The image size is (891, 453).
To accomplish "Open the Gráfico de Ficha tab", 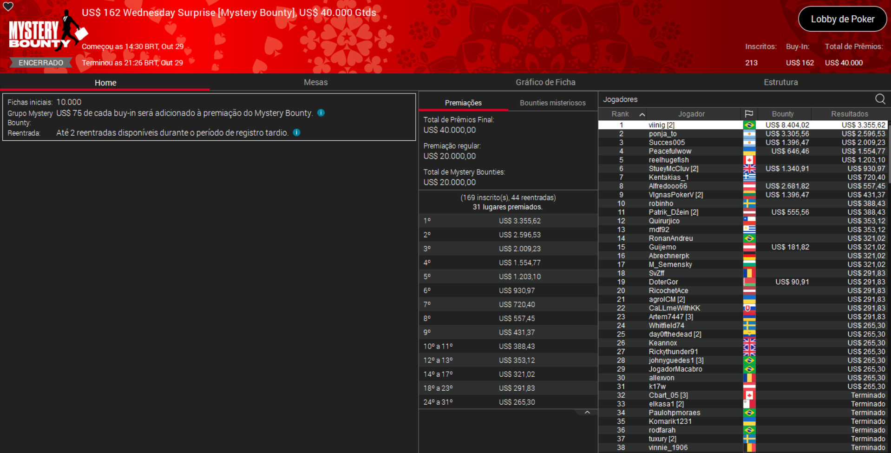I will pyautogui.click(x=545, y=82).
